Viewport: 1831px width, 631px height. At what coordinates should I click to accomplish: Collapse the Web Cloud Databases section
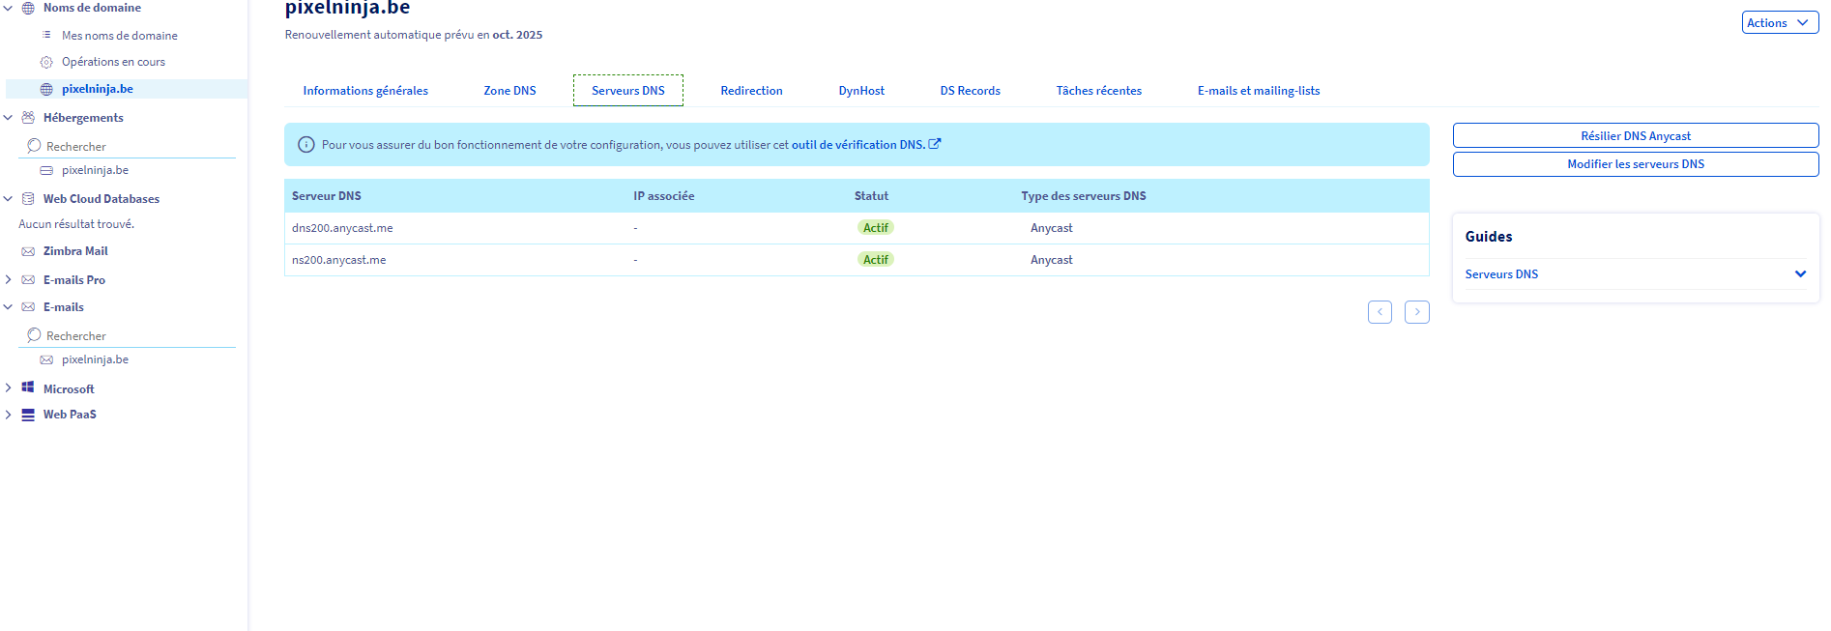click(9, 199)
